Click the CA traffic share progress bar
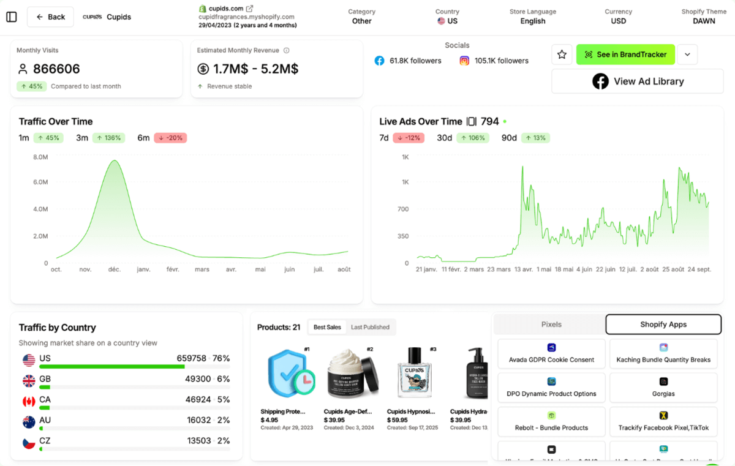The width and height of the screenshot is (735, 466). click(x=134, y=408)
